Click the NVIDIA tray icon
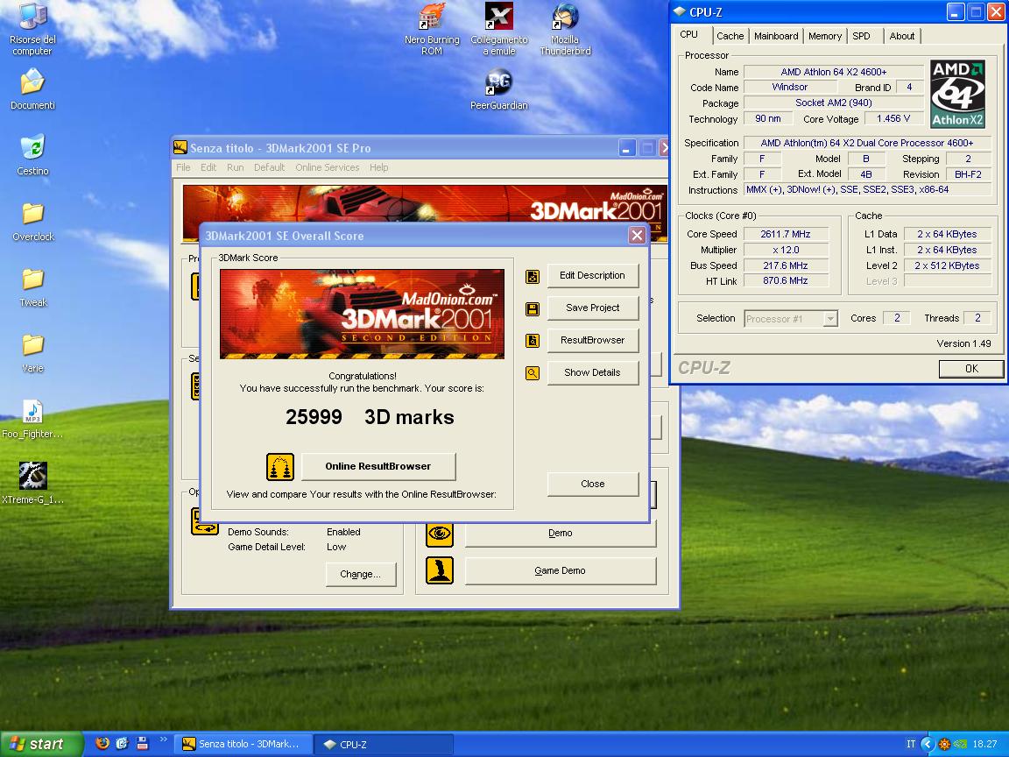Screen dimensions: 1009x757 (x=960, y=744)
